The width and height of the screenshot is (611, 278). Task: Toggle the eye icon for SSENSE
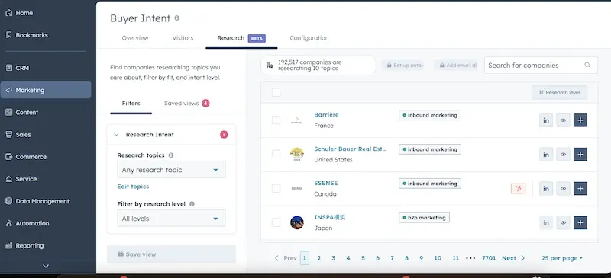click(x=563, y=189)
